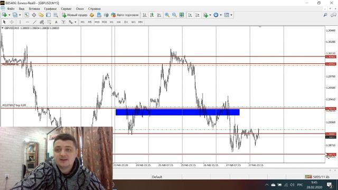Select the crosshair tool
Viewport: 338px width, 190px height.
pyautogui.click(x=12, y=22)
